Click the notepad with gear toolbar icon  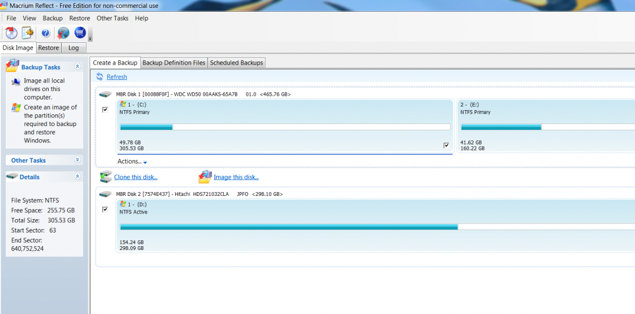[28, 33]
